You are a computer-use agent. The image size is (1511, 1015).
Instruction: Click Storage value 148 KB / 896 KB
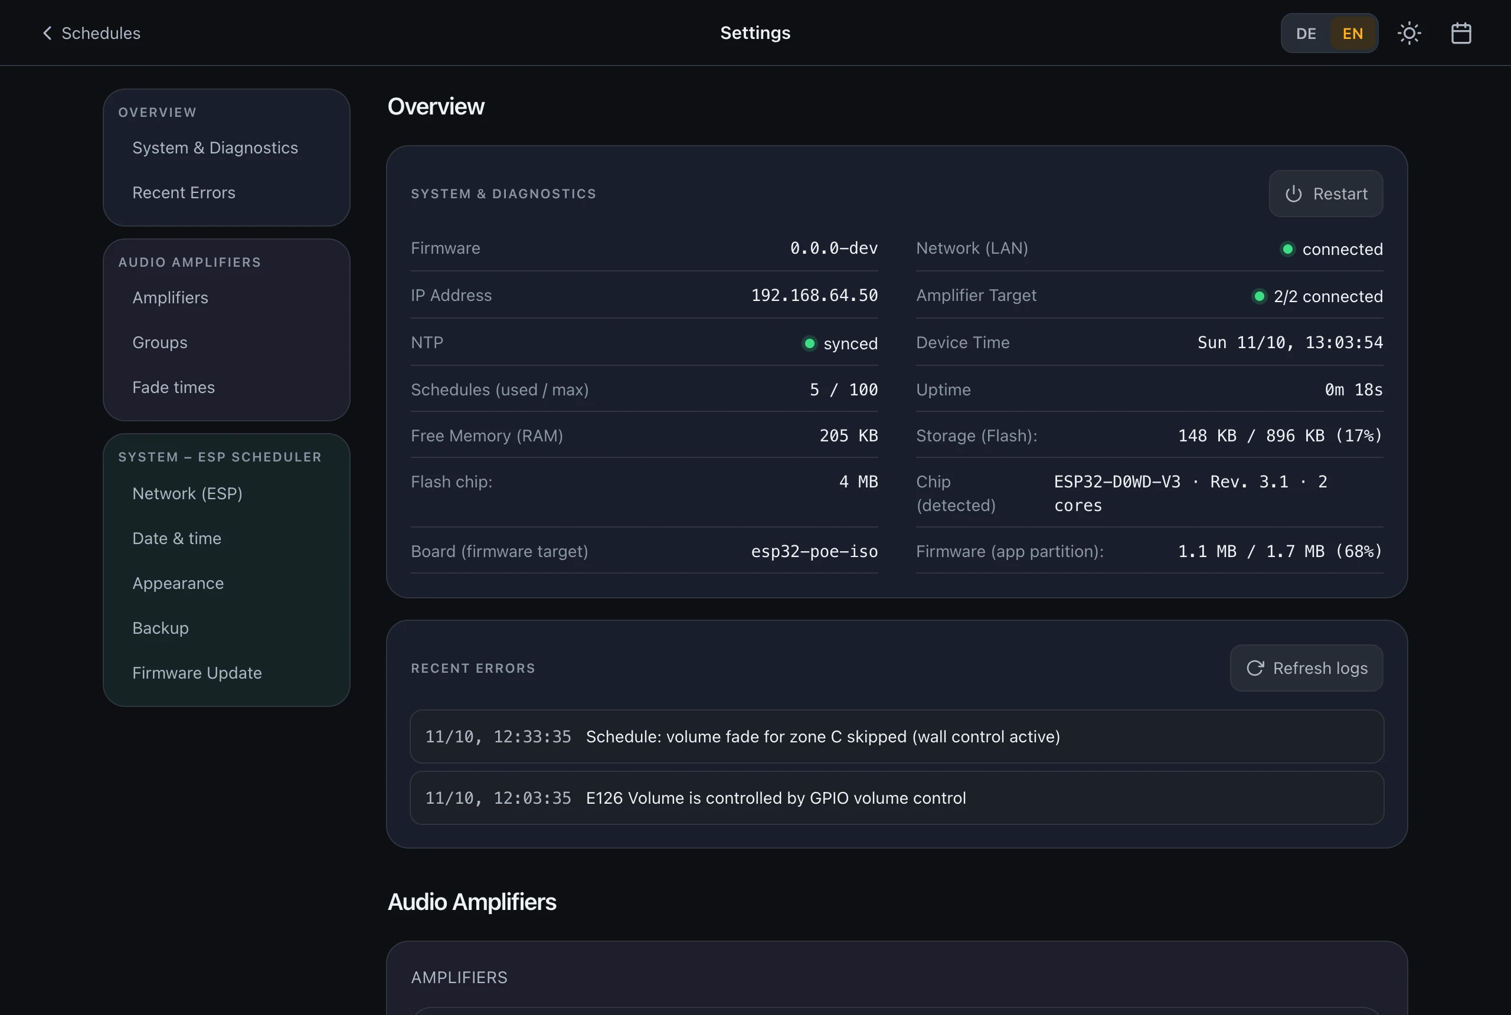tap(1281, 436)
